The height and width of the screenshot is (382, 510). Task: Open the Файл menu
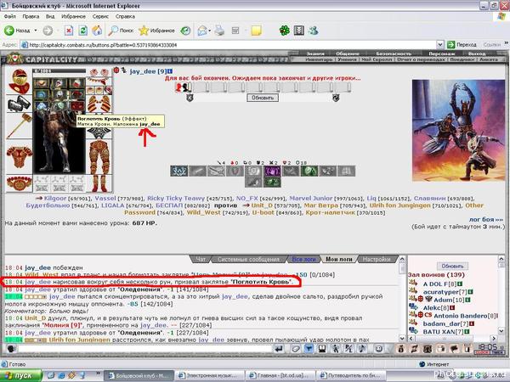[9, 16]
